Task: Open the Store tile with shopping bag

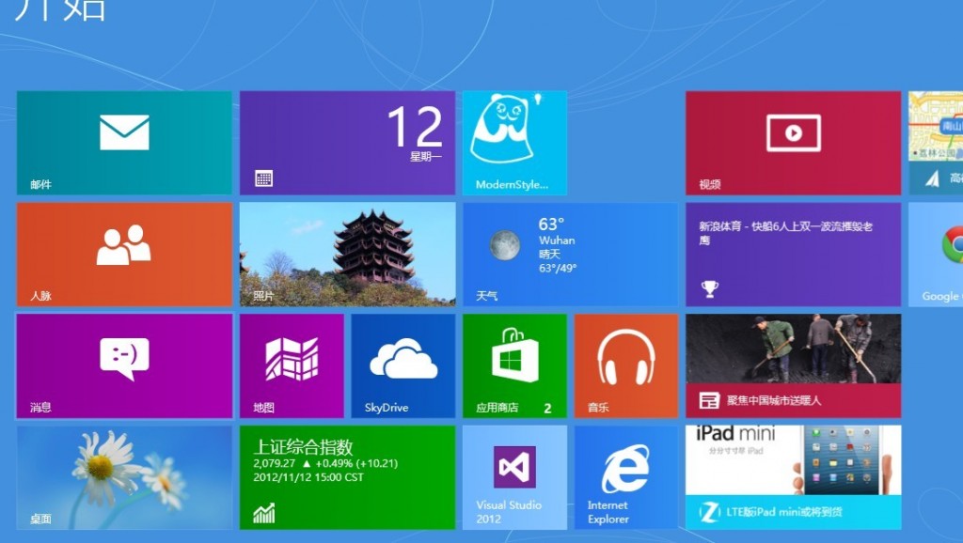Action: tap(514, 365)
